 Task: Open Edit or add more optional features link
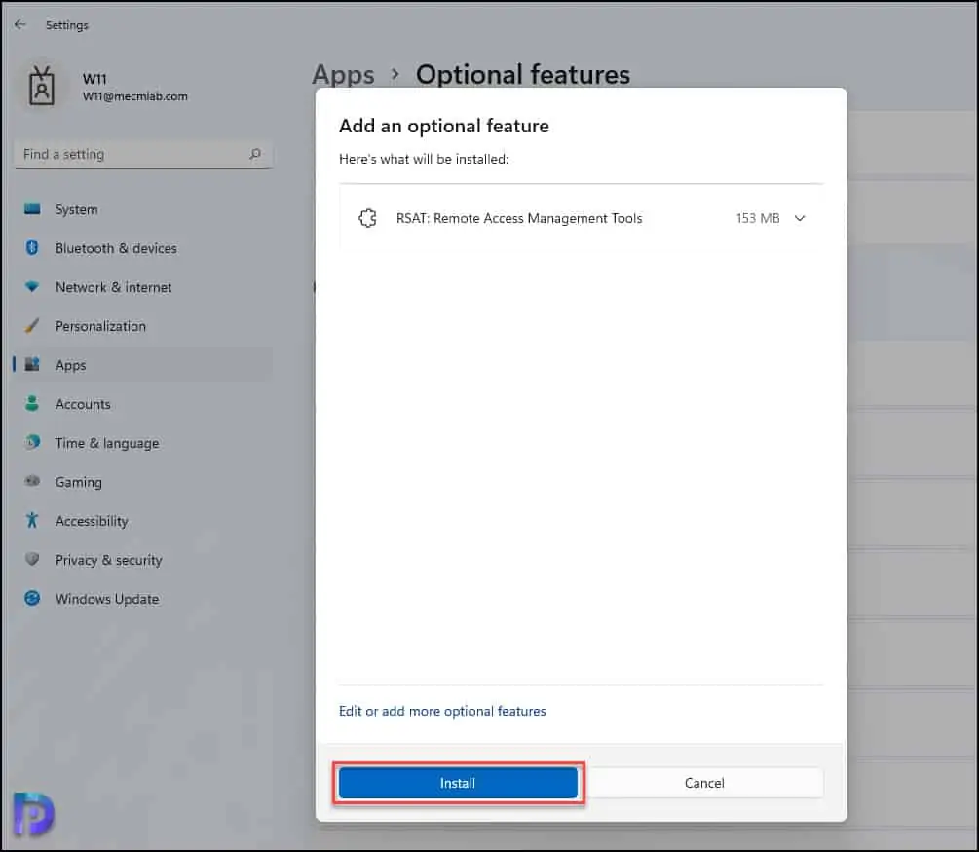(442, 711)
